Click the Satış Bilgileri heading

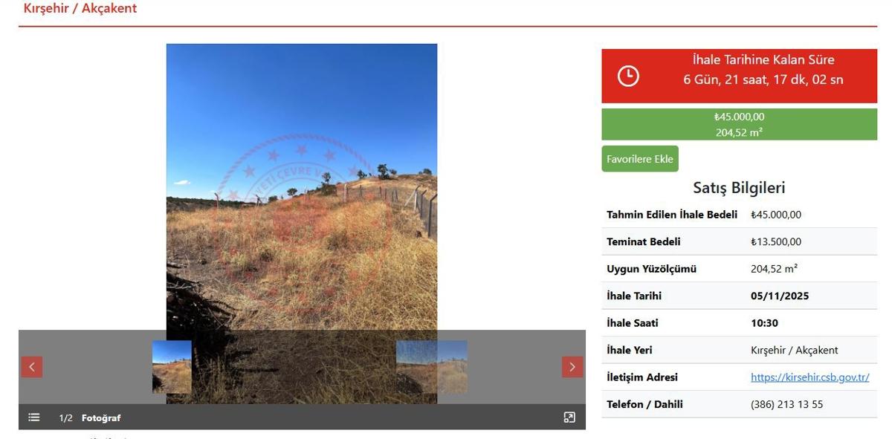(739, 188)
